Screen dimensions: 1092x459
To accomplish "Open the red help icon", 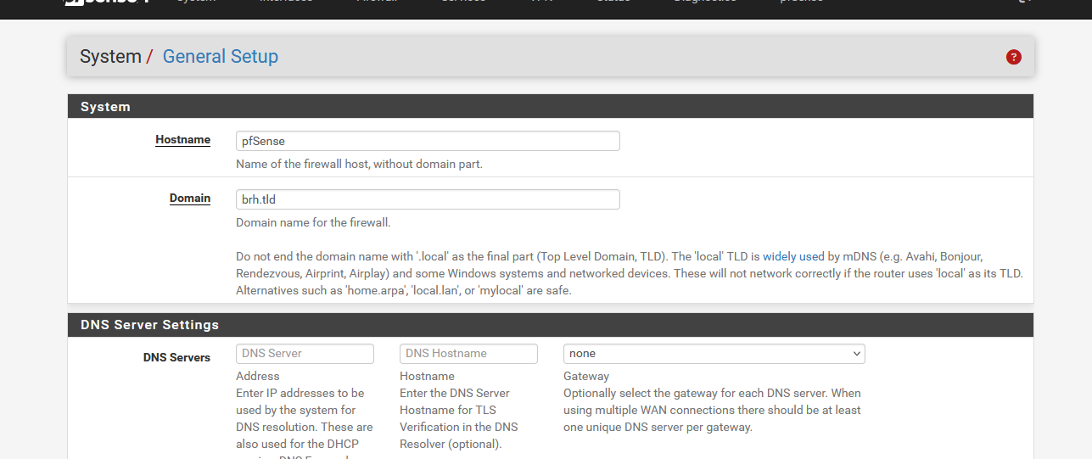I will (x=1013, y=57).
